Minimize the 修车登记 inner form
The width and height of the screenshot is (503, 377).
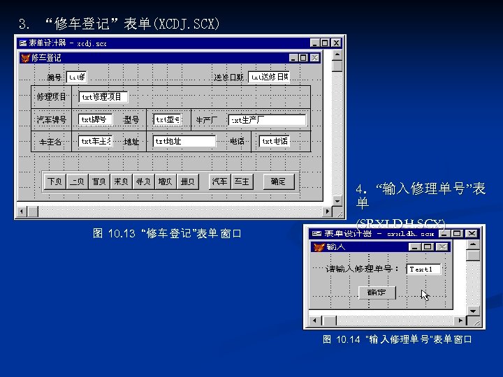point(293,58)
